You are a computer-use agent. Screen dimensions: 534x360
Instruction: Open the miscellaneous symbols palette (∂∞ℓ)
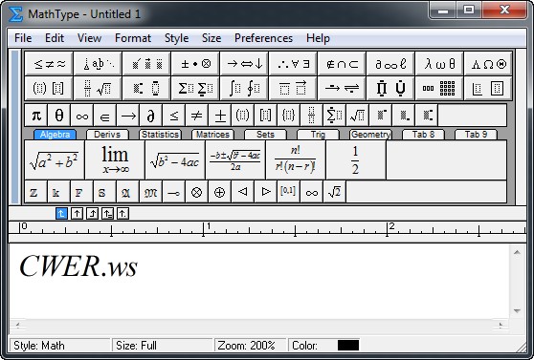tap(390, 64)
